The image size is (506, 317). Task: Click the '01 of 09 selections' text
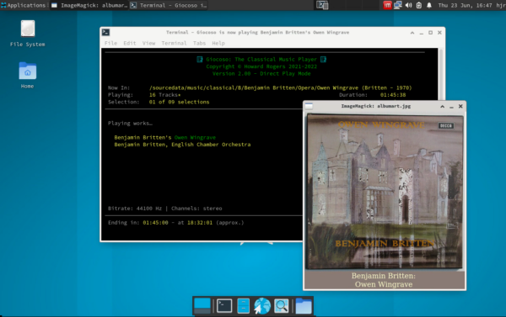click(x=179, y=102)
